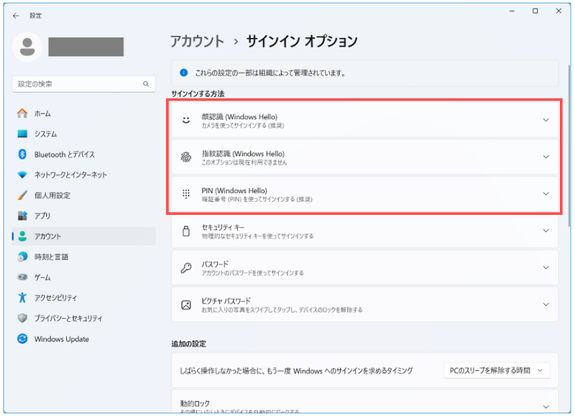575x416 pixels.
Task: Select アプリ in sidebar
Action: click(84, 216)
